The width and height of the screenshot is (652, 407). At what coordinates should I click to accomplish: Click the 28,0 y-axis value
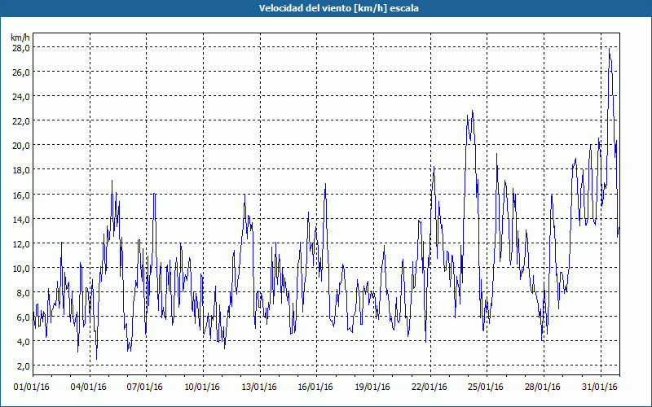point(21,48)
